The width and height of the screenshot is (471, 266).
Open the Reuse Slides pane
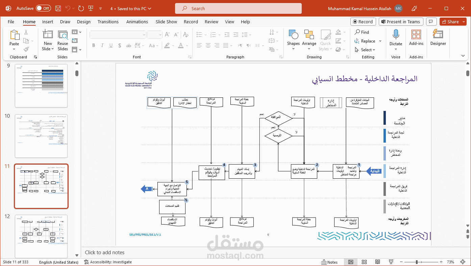click(63, 40)
